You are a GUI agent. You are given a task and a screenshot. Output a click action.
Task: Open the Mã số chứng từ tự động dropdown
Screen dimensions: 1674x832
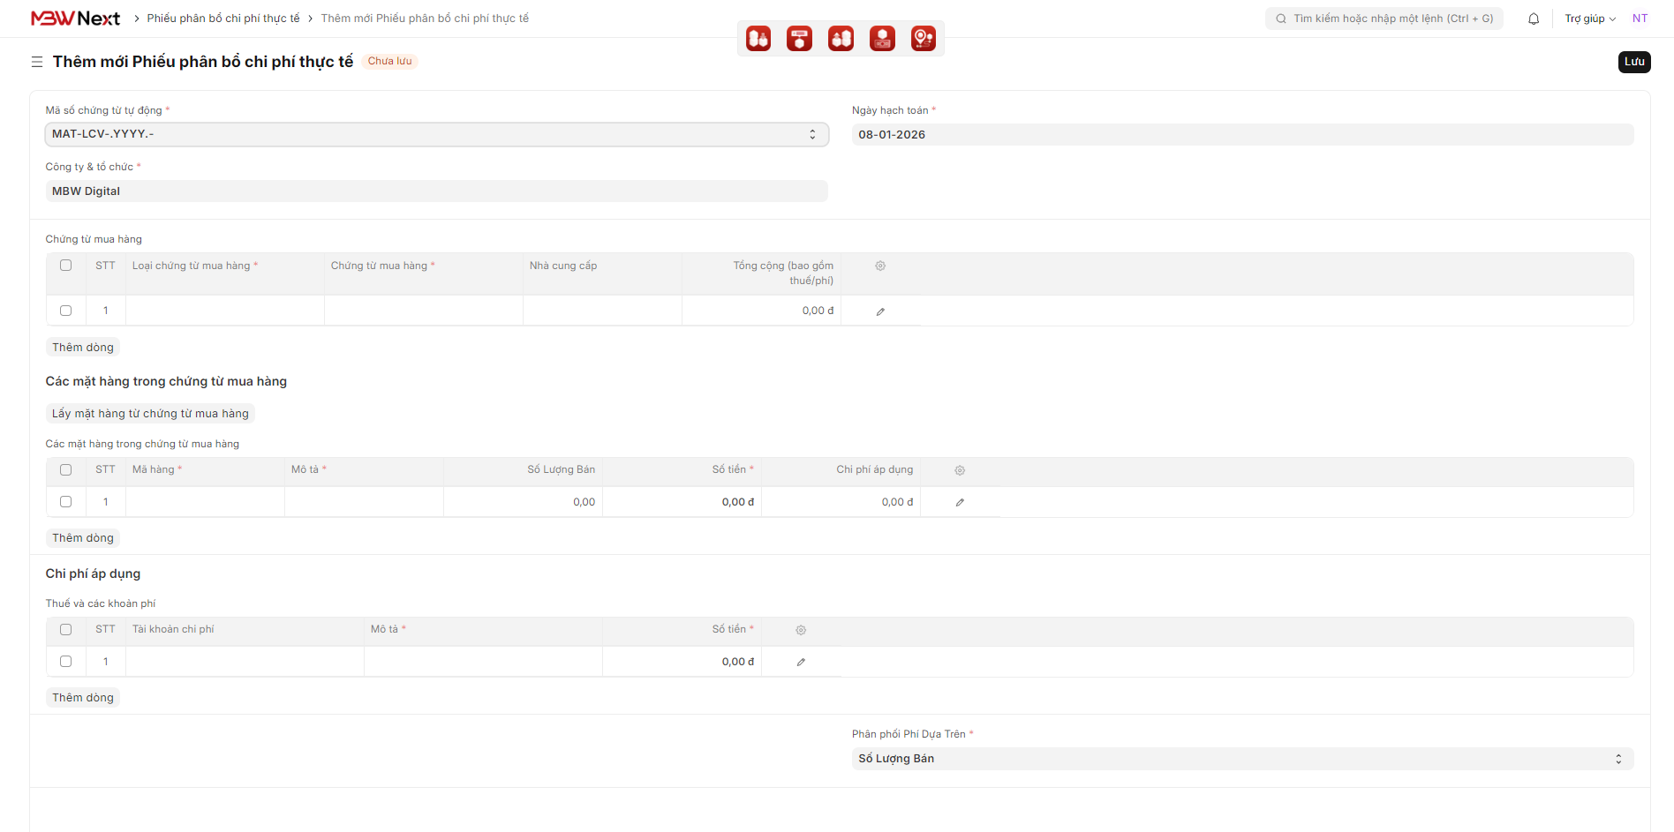pyautogui.click(x=436, y=134)
